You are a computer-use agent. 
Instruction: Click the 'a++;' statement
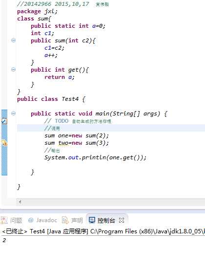(51, 55)
